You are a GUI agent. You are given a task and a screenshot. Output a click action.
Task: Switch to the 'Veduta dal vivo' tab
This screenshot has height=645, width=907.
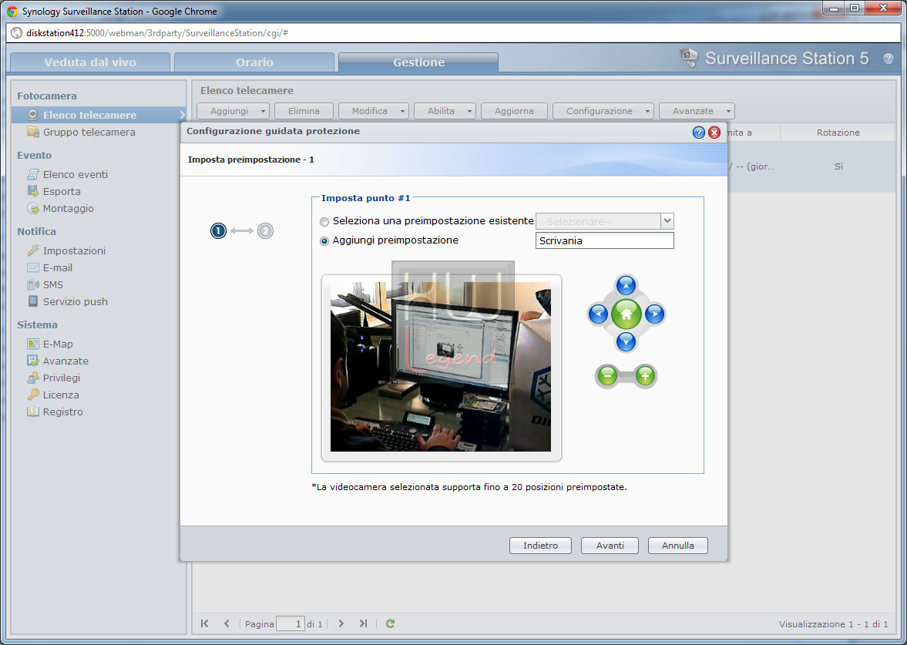pos(90,62)
